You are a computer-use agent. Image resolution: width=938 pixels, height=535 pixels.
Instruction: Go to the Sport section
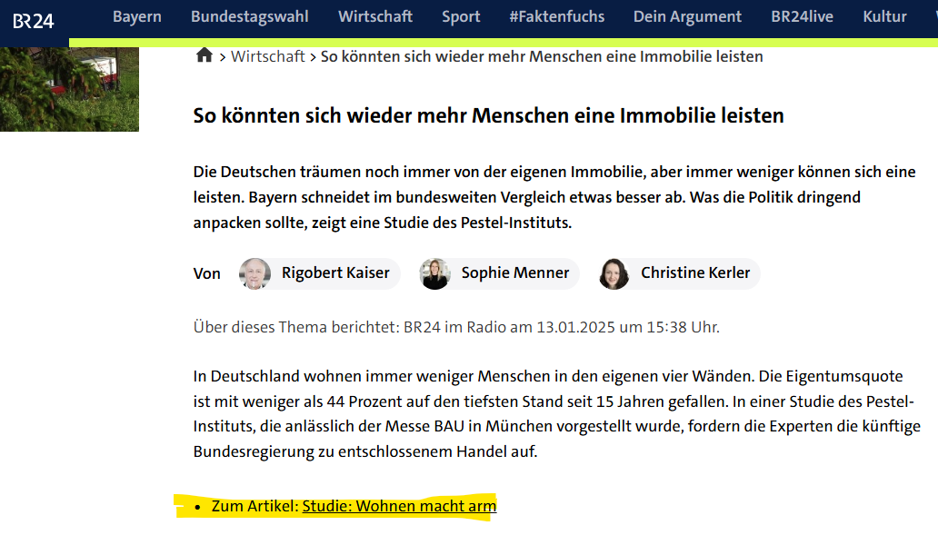point(461,16)
